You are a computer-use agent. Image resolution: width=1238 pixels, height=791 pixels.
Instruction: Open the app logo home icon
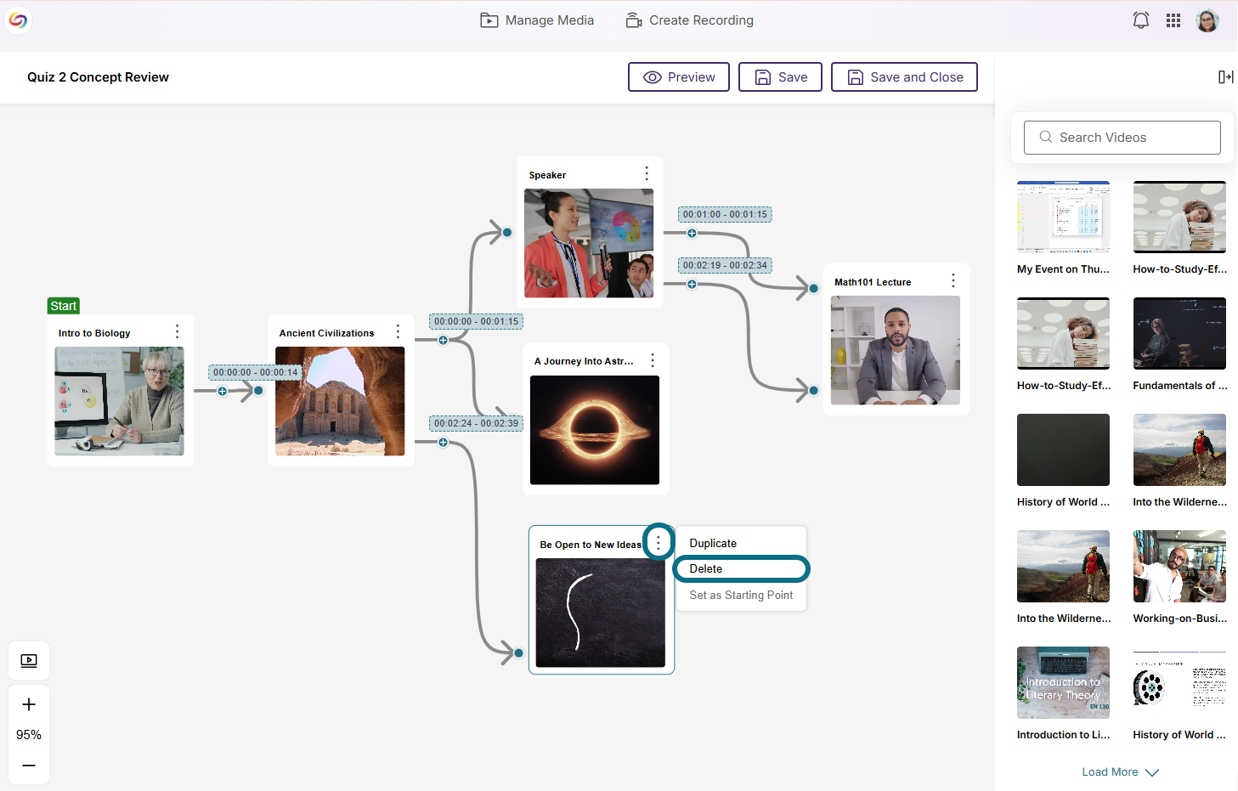18,20
